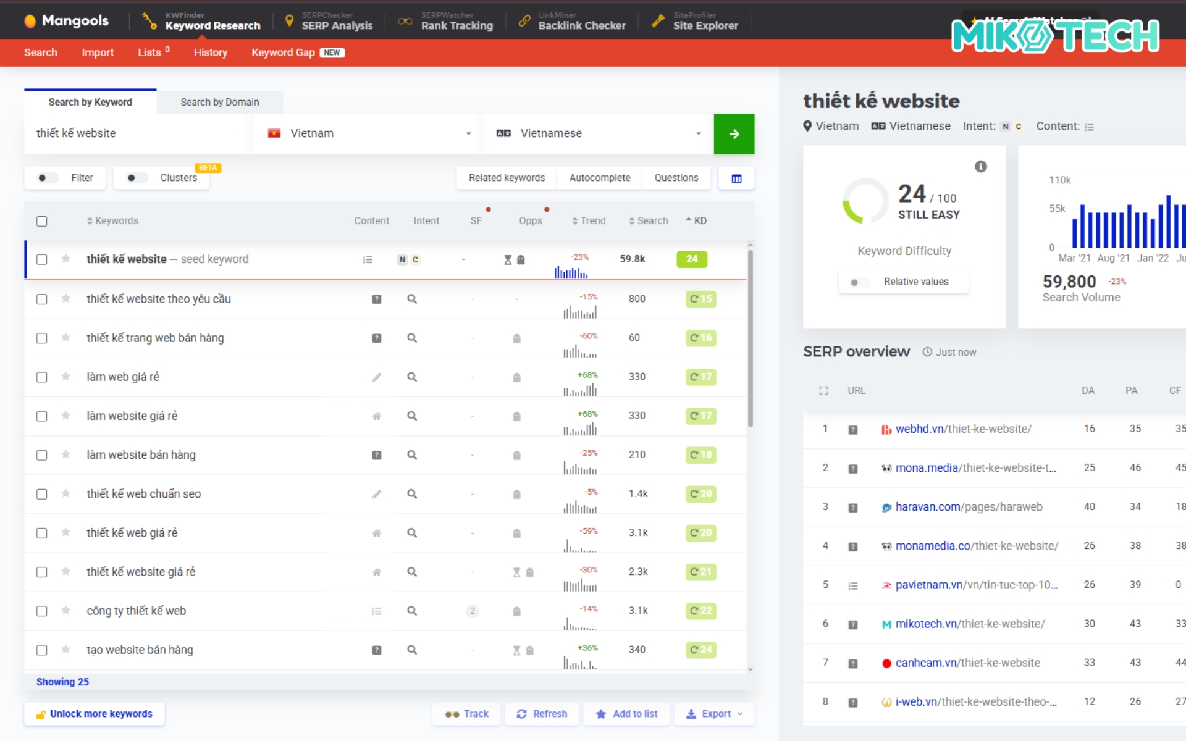Open mikotech.vn SERP result link

pos(970,624)
